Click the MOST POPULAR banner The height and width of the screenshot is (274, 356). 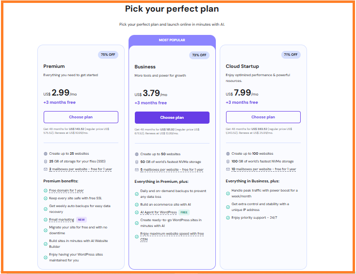click(x=172, y=40)
